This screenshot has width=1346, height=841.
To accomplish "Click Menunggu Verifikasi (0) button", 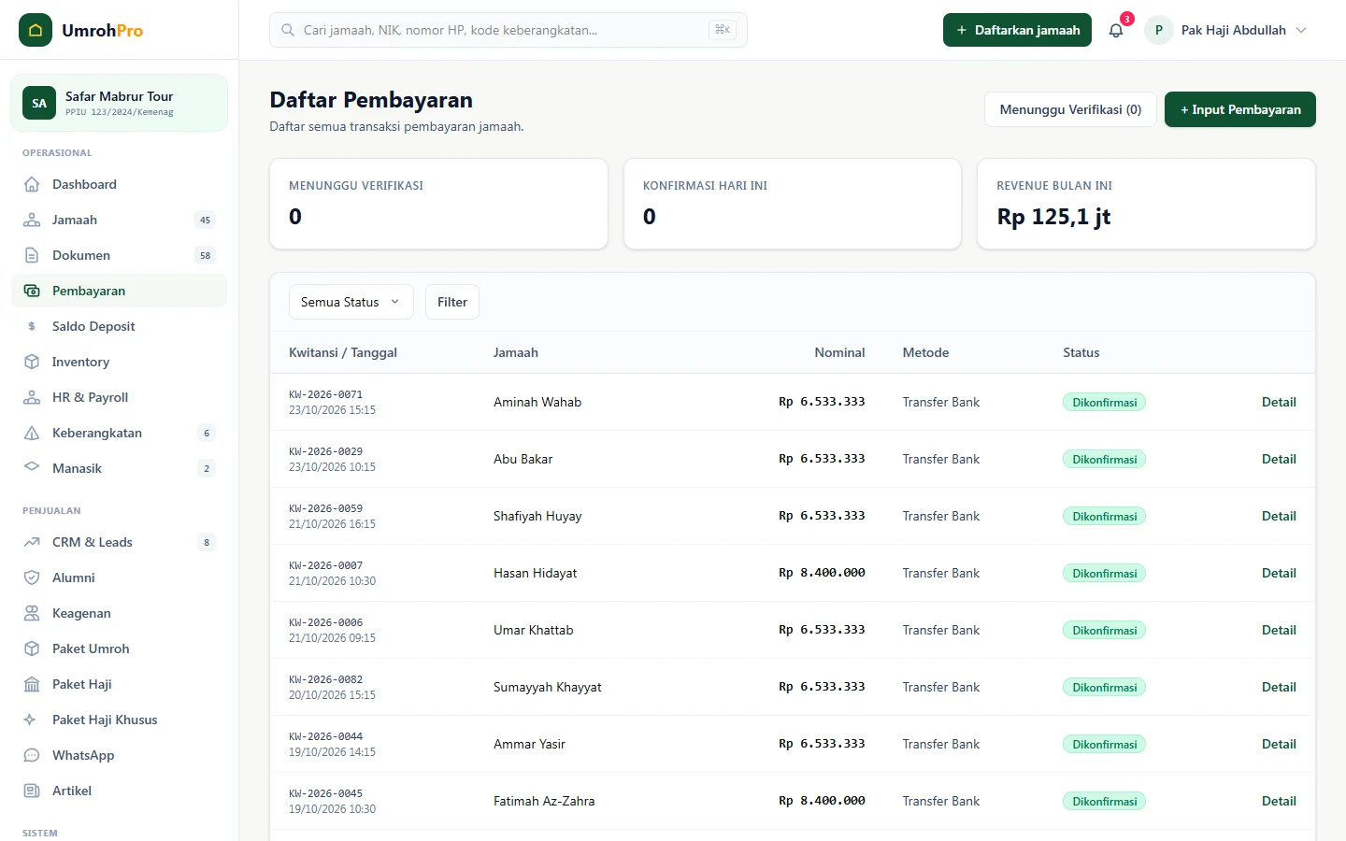I will (1070, 109).
